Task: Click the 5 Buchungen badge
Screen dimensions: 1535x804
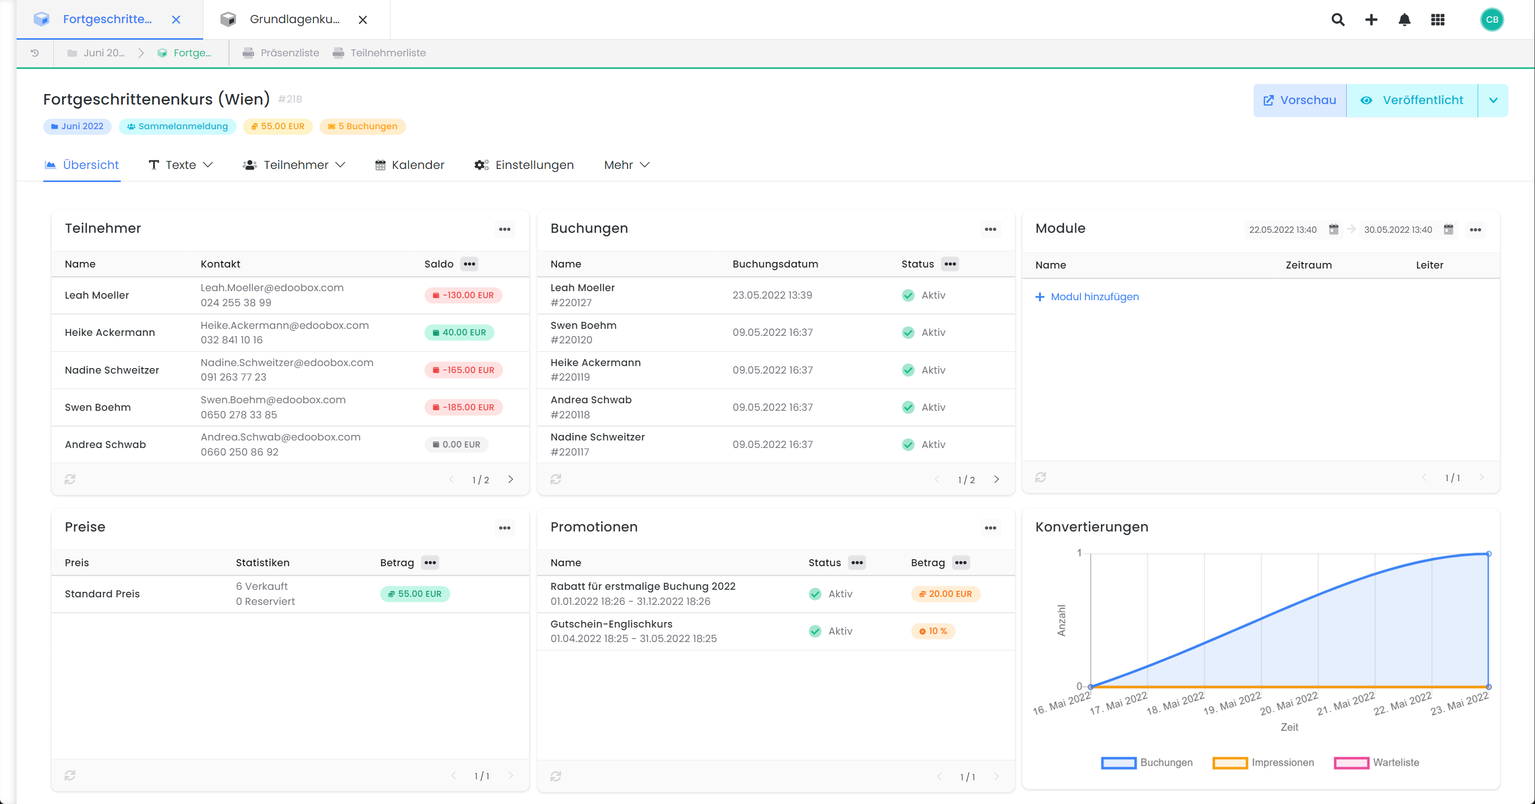Action: [362, 126]
